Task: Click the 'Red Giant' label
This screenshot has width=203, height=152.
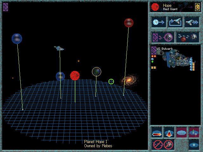Action: point(170,9)
